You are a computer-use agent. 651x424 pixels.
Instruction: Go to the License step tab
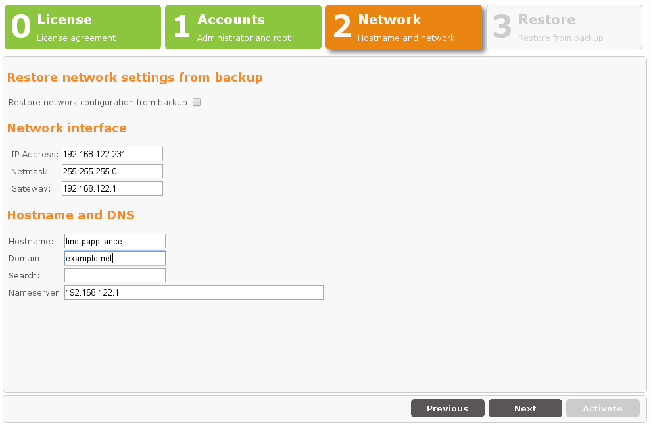click(83, 28)
